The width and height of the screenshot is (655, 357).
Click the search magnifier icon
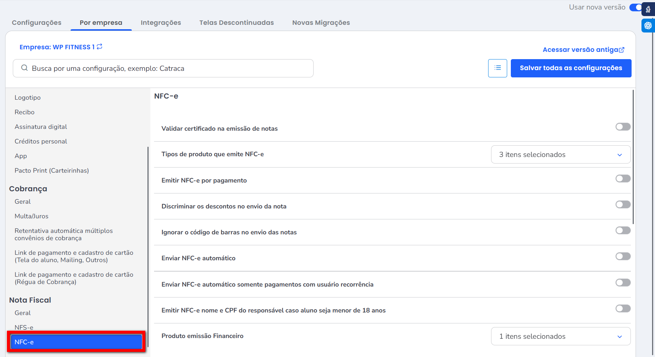pyautogui.click(x=25, y=68)
